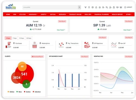
Task: Click View Report above SIP Rejections
Action: click(x=103, y=37)
